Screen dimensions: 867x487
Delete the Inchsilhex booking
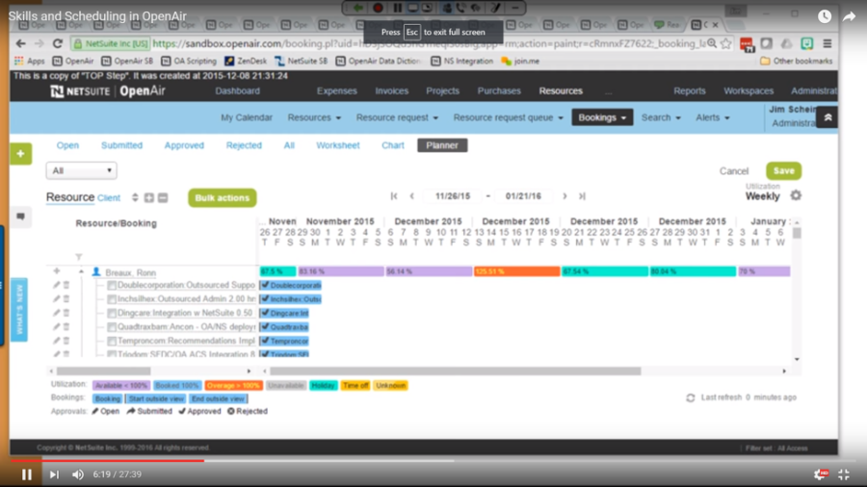point(66,298)
